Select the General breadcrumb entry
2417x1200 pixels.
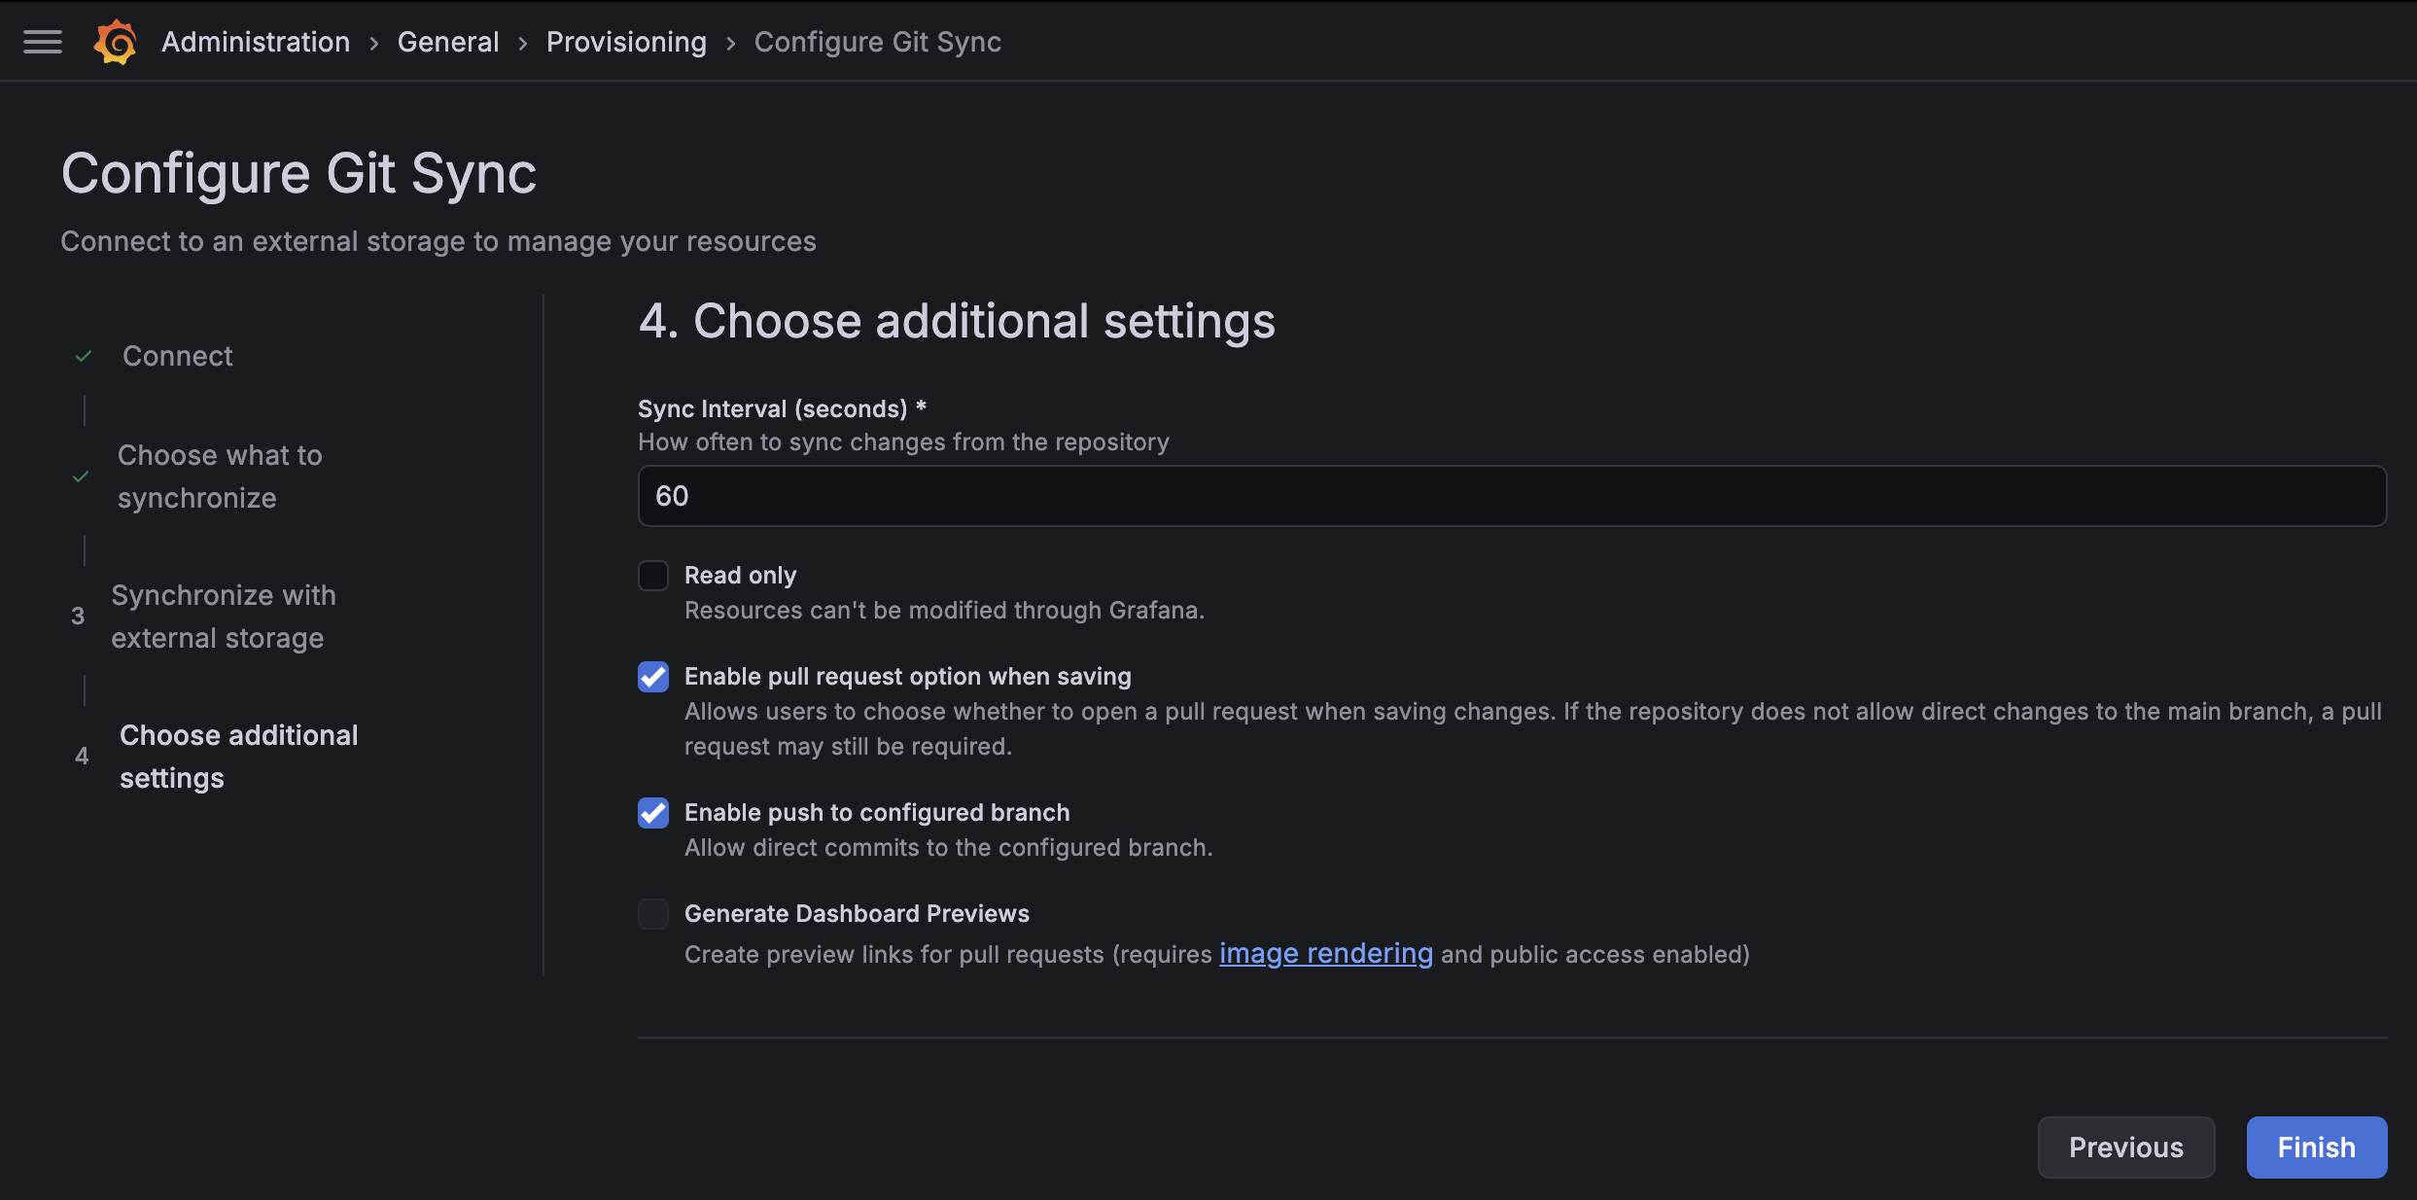pyautogui.click(x=448, y=41)
